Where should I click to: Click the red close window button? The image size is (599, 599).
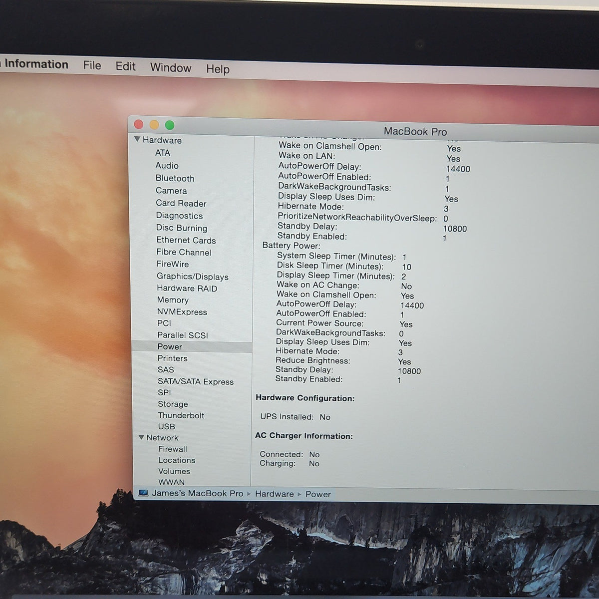139,124
